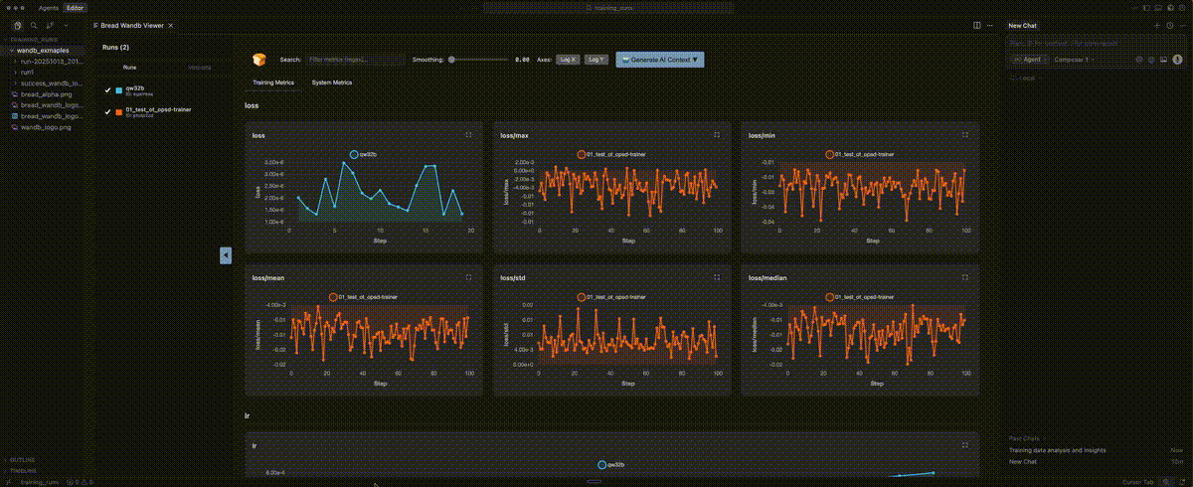Collapse the runs panel with arrow handle
The width and height of the screenshot is (1193, 487).
[226, 255]
